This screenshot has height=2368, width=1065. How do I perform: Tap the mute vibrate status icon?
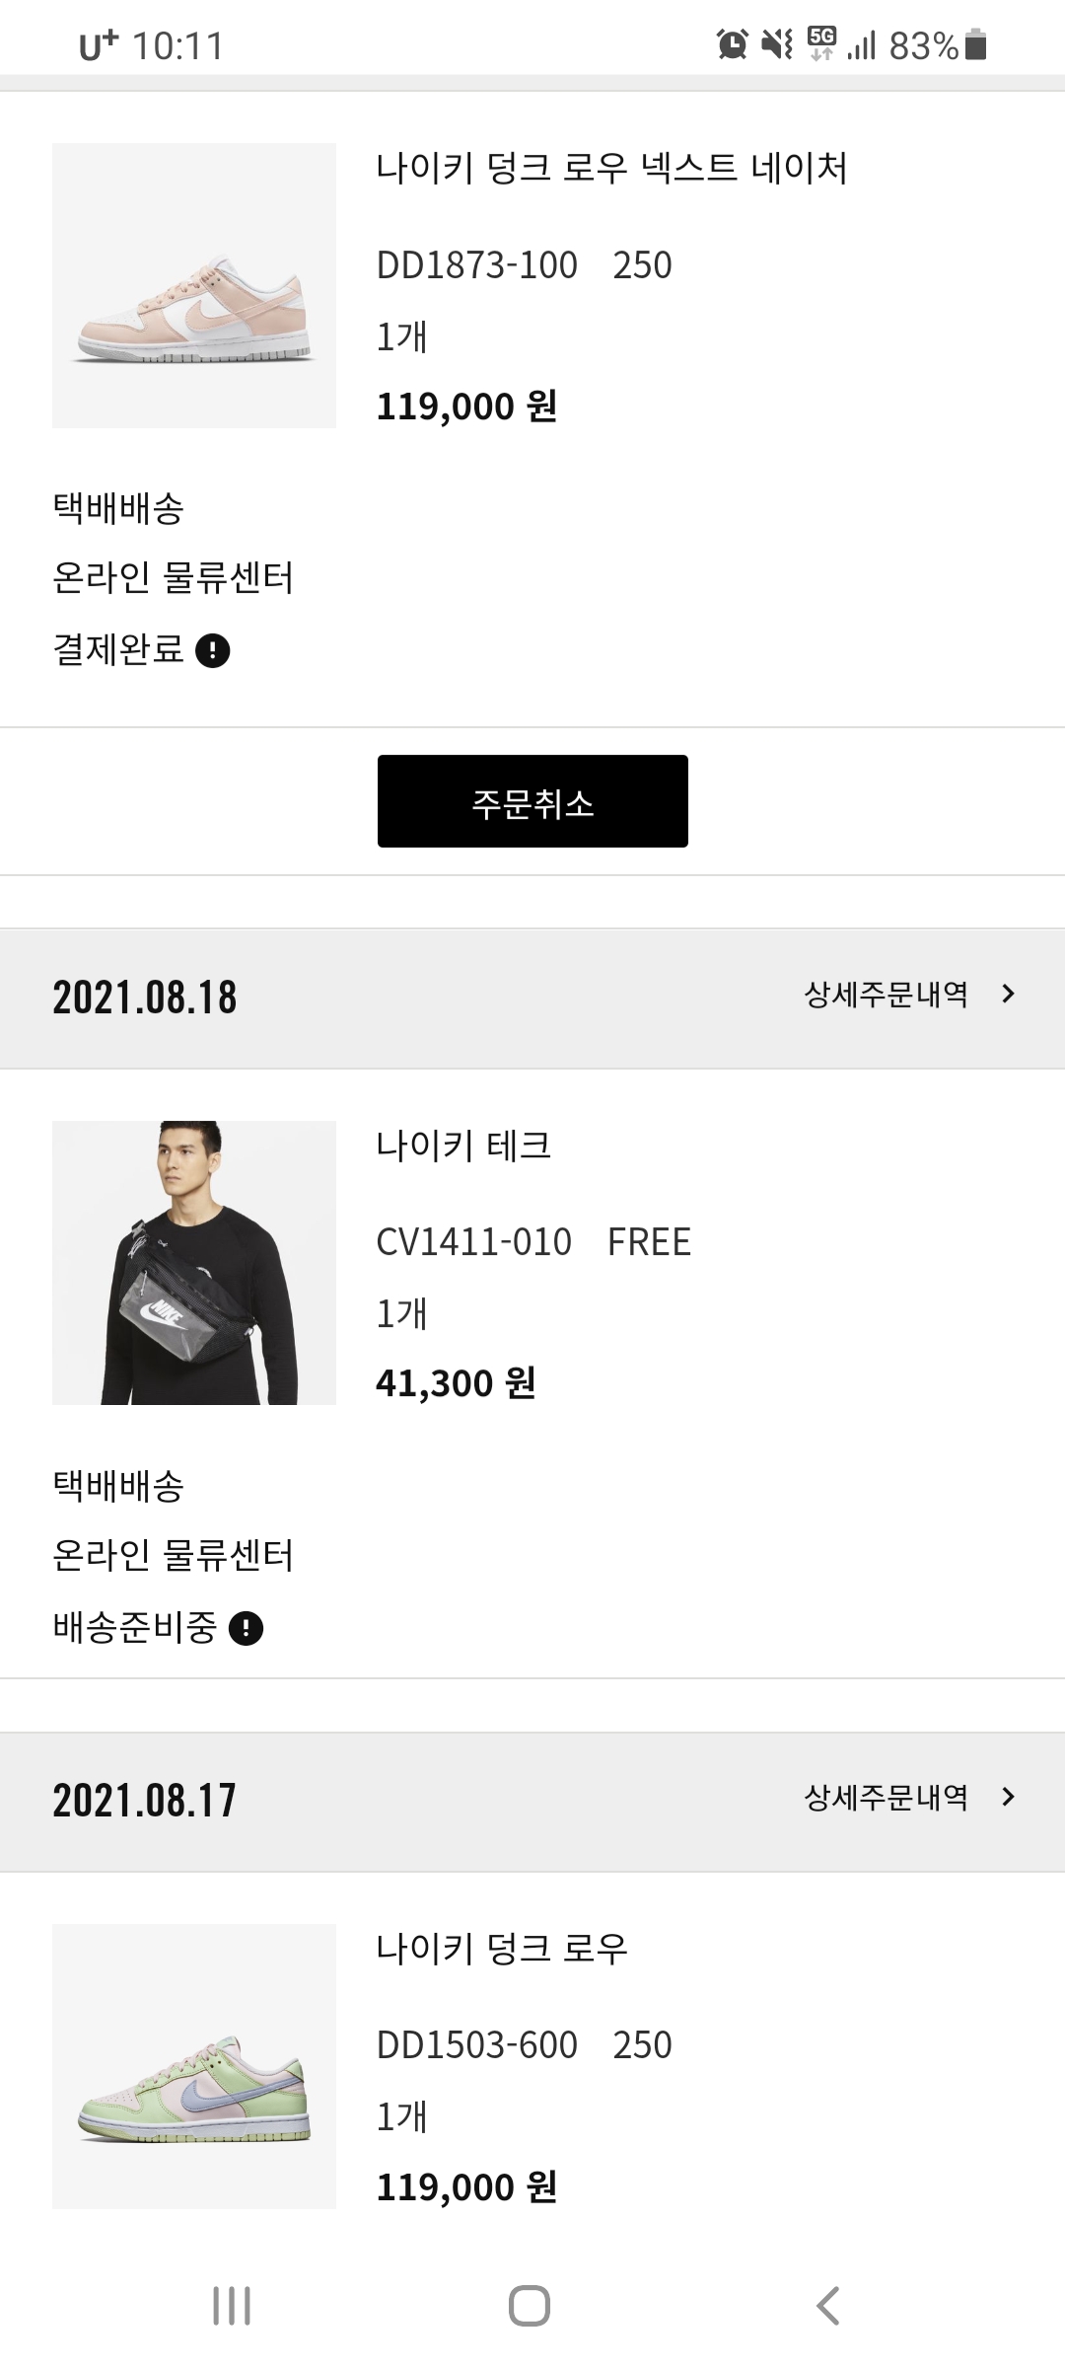point(777,44)
